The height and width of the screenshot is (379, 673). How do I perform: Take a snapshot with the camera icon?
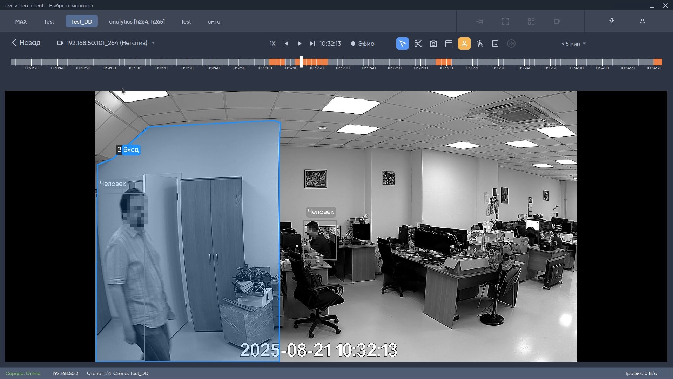[x=433, y=44]
